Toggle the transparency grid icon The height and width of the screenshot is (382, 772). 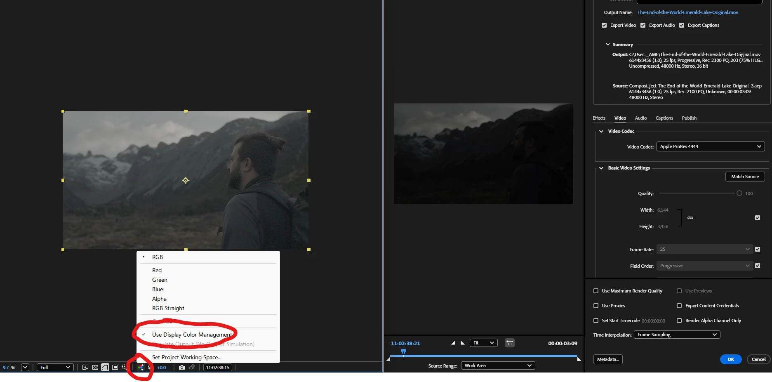(95, 367)
